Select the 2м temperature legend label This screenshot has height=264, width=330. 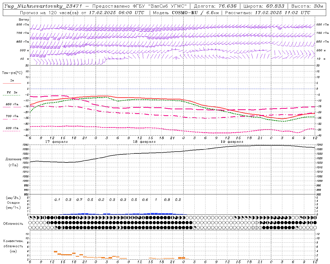[12, 80]
